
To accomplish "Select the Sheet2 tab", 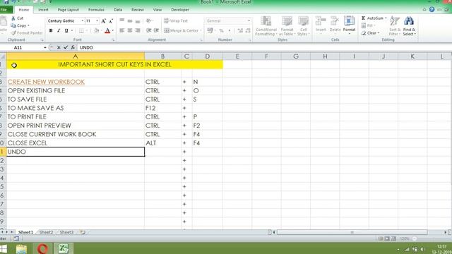I will pos(46,232).
